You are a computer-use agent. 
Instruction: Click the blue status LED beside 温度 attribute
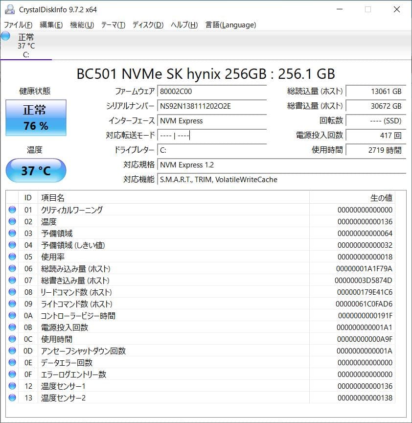coord(12,222)
